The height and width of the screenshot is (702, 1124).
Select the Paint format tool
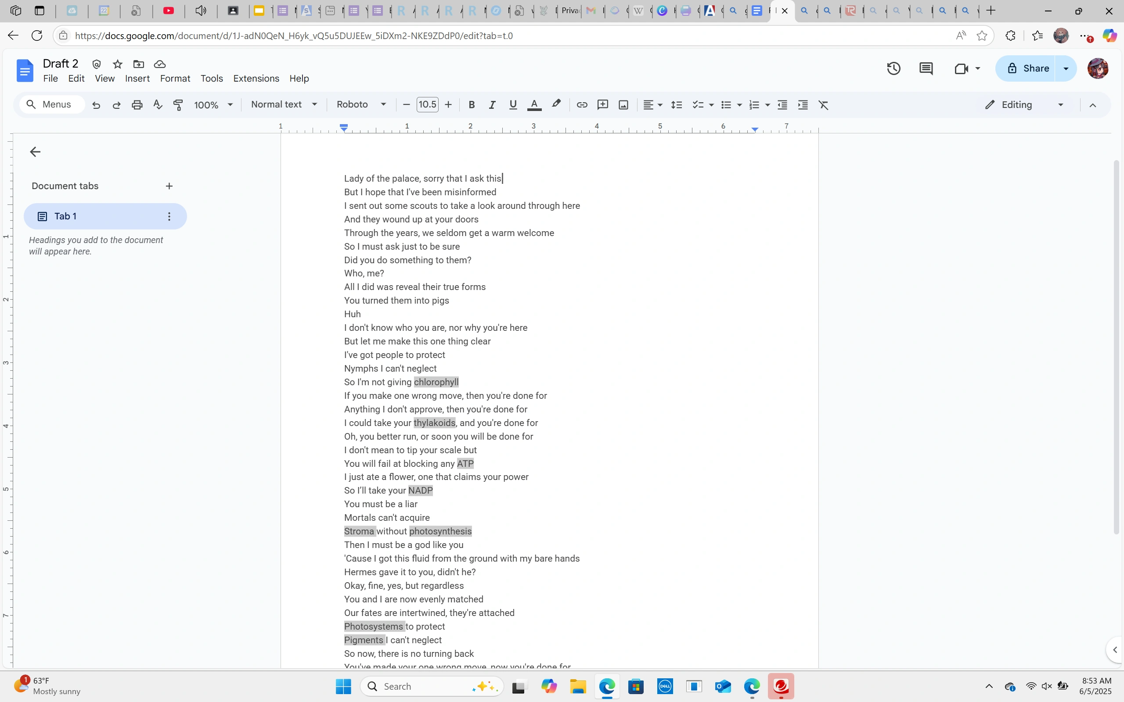tap(178, 105)
